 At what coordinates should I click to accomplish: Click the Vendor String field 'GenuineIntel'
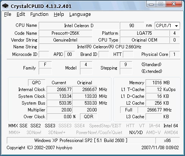(x=66, y=40)
